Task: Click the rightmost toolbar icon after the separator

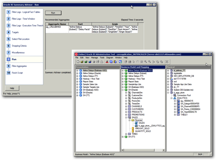Action: [167, 62]
